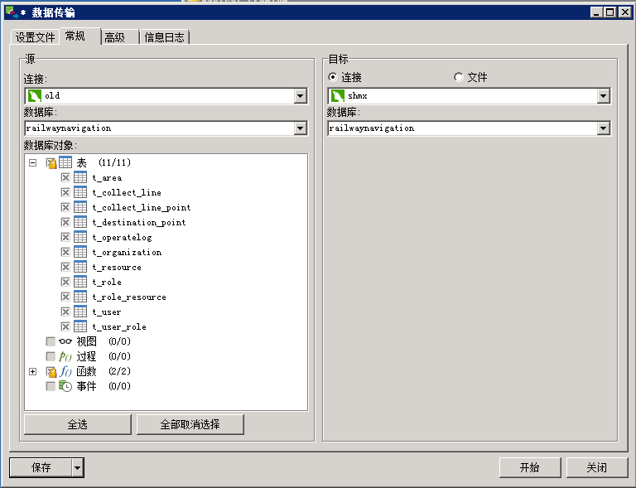The image size is (636, 488).
Task: Expand the 函数 tree node
Action: pyautogui.click(x=33, y=371)
